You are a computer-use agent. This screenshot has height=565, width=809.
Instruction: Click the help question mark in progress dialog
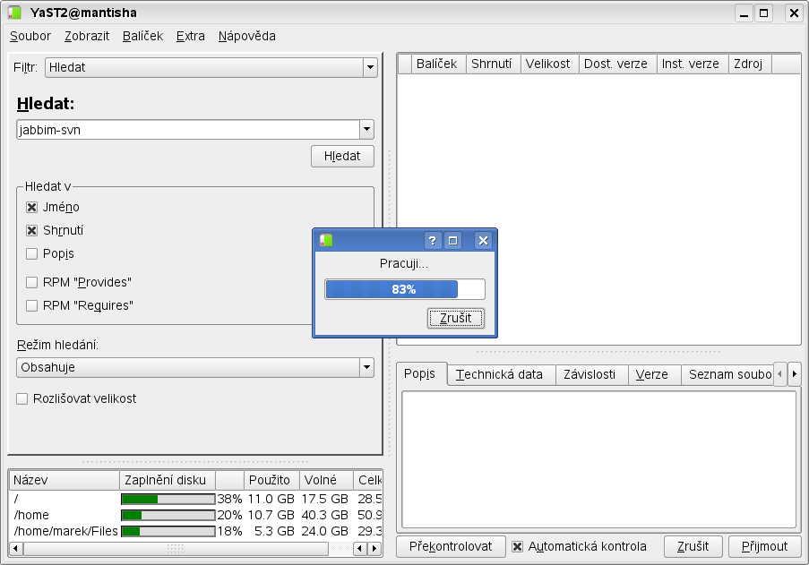coord(433,240)
